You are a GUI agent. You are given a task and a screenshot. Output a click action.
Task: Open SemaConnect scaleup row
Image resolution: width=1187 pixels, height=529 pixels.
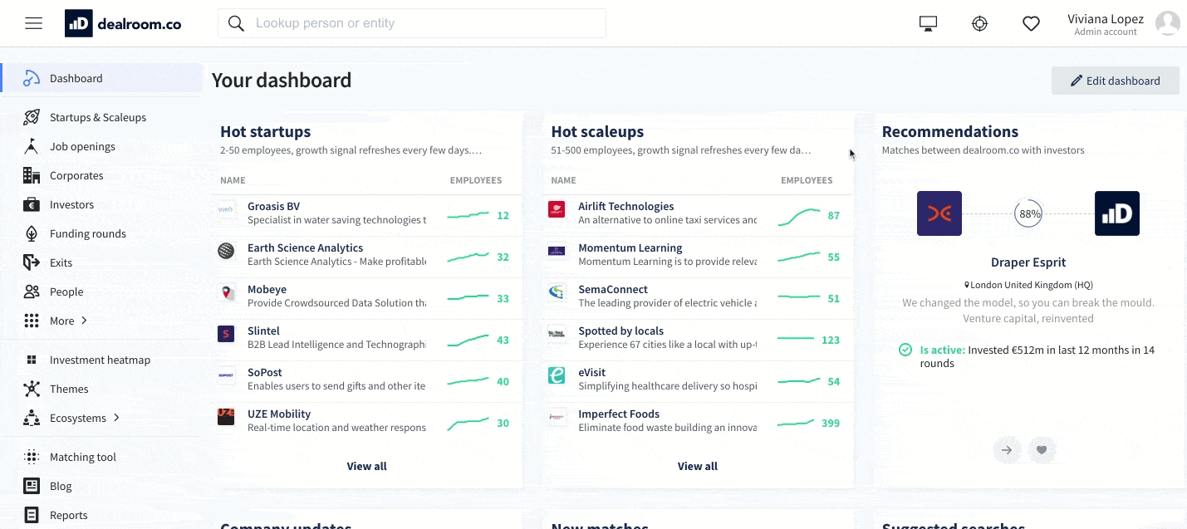[x=698, y=298]
